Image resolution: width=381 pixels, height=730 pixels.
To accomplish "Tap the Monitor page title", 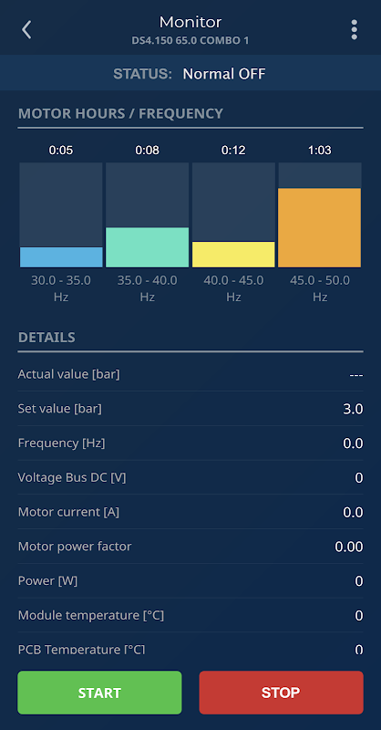I will tap(190, 22).
